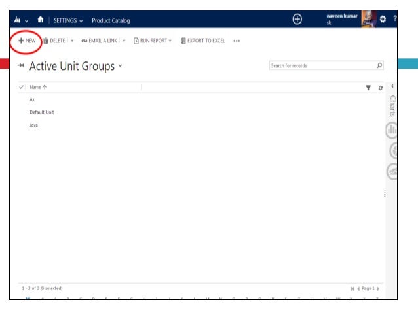Toggle the select all records checkmark
Screen dimensions: 418x313
(x=22, y=87)
